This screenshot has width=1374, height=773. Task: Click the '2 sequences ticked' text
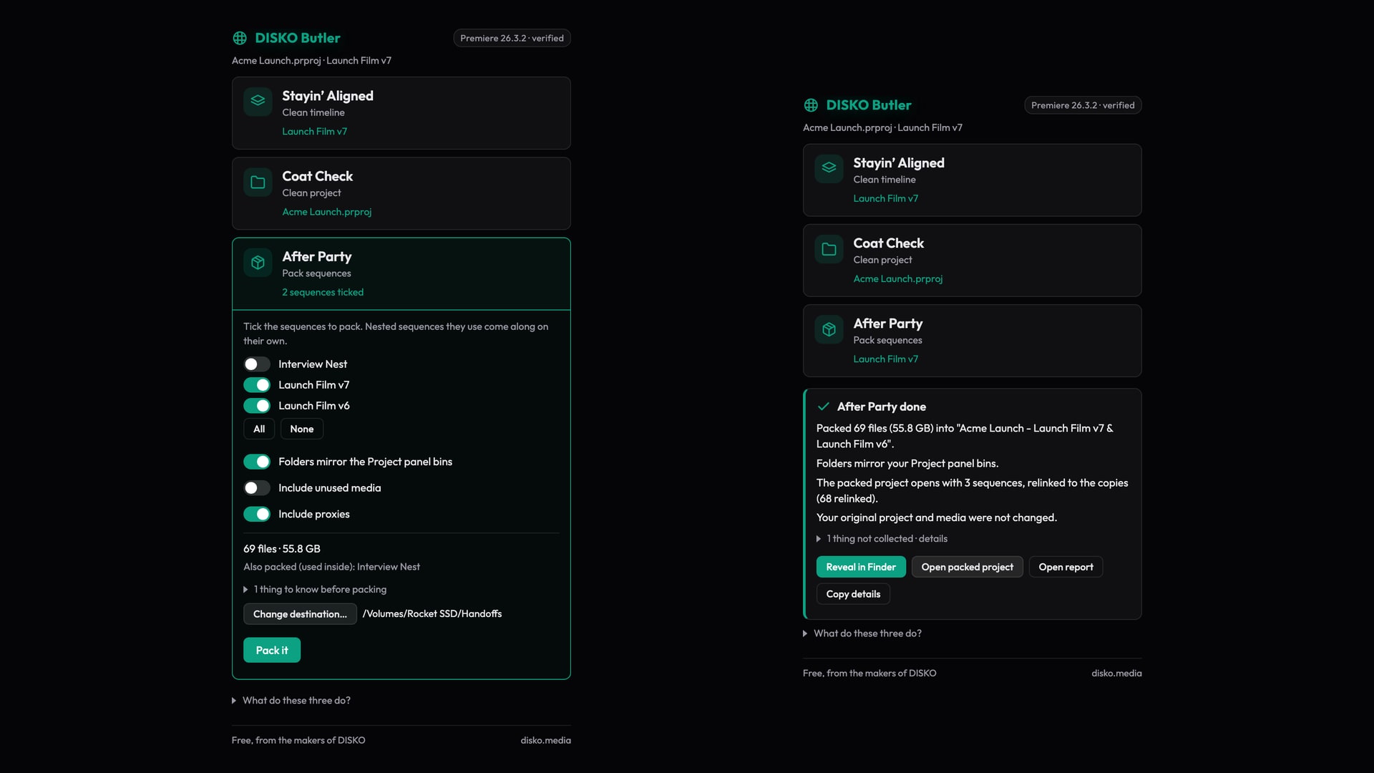point(323,293)
